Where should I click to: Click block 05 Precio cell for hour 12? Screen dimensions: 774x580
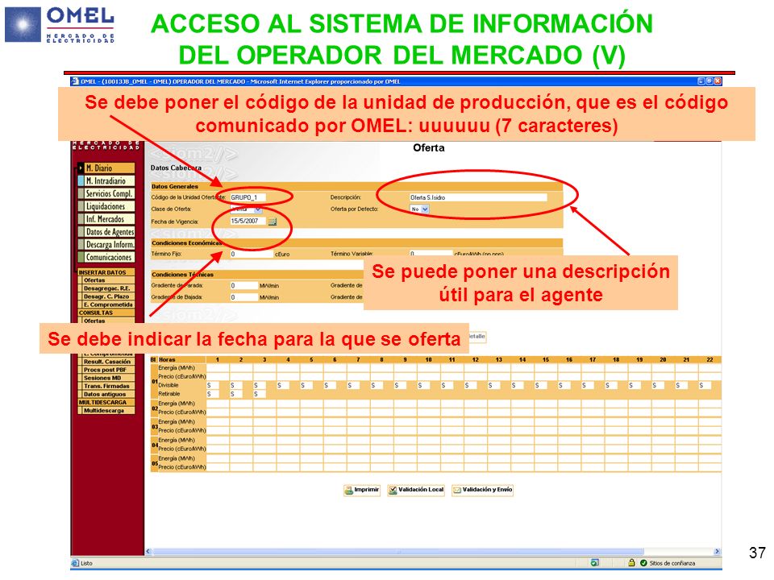(475, 467)
